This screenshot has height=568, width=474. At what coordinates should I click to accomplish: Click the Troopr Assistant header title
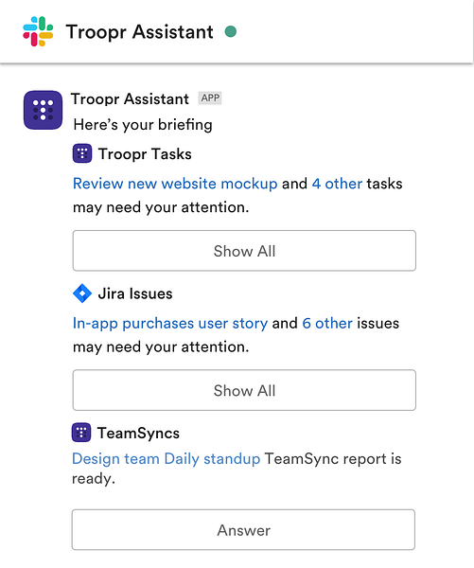tap(139, 32)
